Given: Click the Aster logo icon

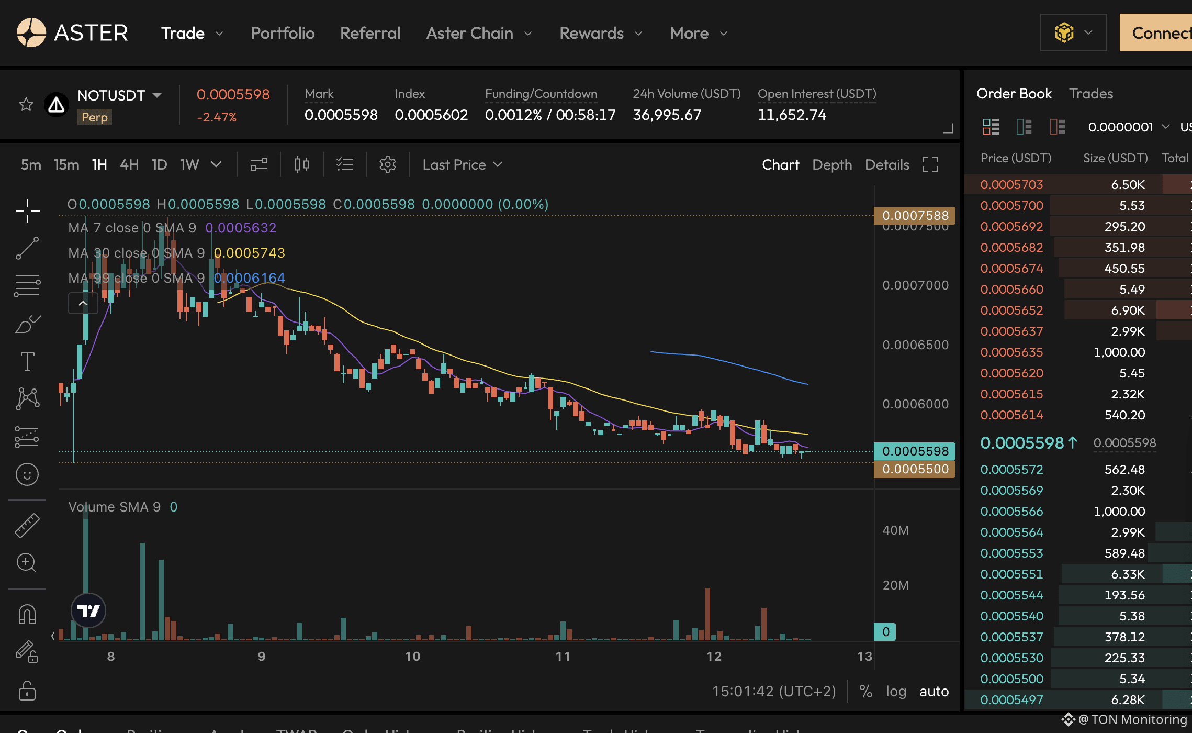Looking at the screenshot, I should [31, 32].
